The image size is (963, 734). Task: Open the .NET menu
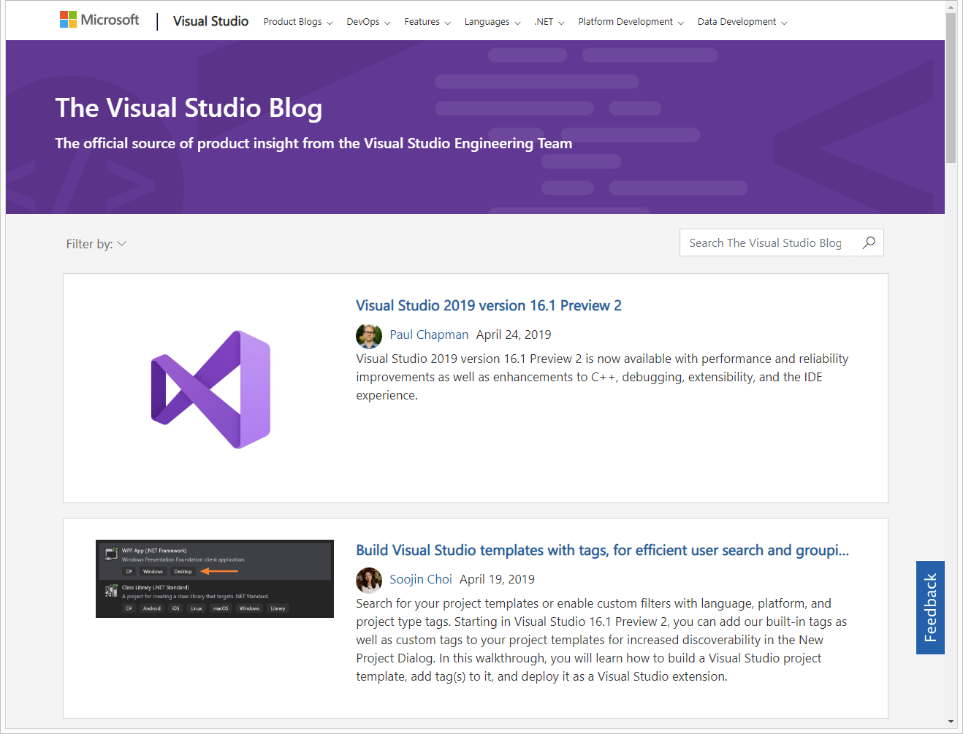point(549,22)
